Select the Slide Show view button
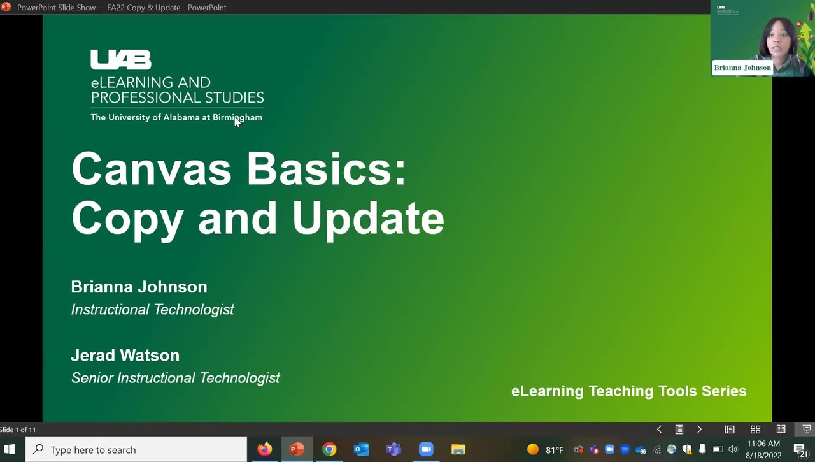Viewport: 815px width, 462px height. pos(806,430)
